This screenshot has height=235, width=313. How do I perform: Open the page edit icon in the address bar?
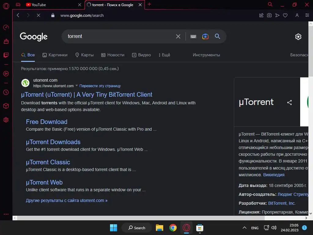261,15
